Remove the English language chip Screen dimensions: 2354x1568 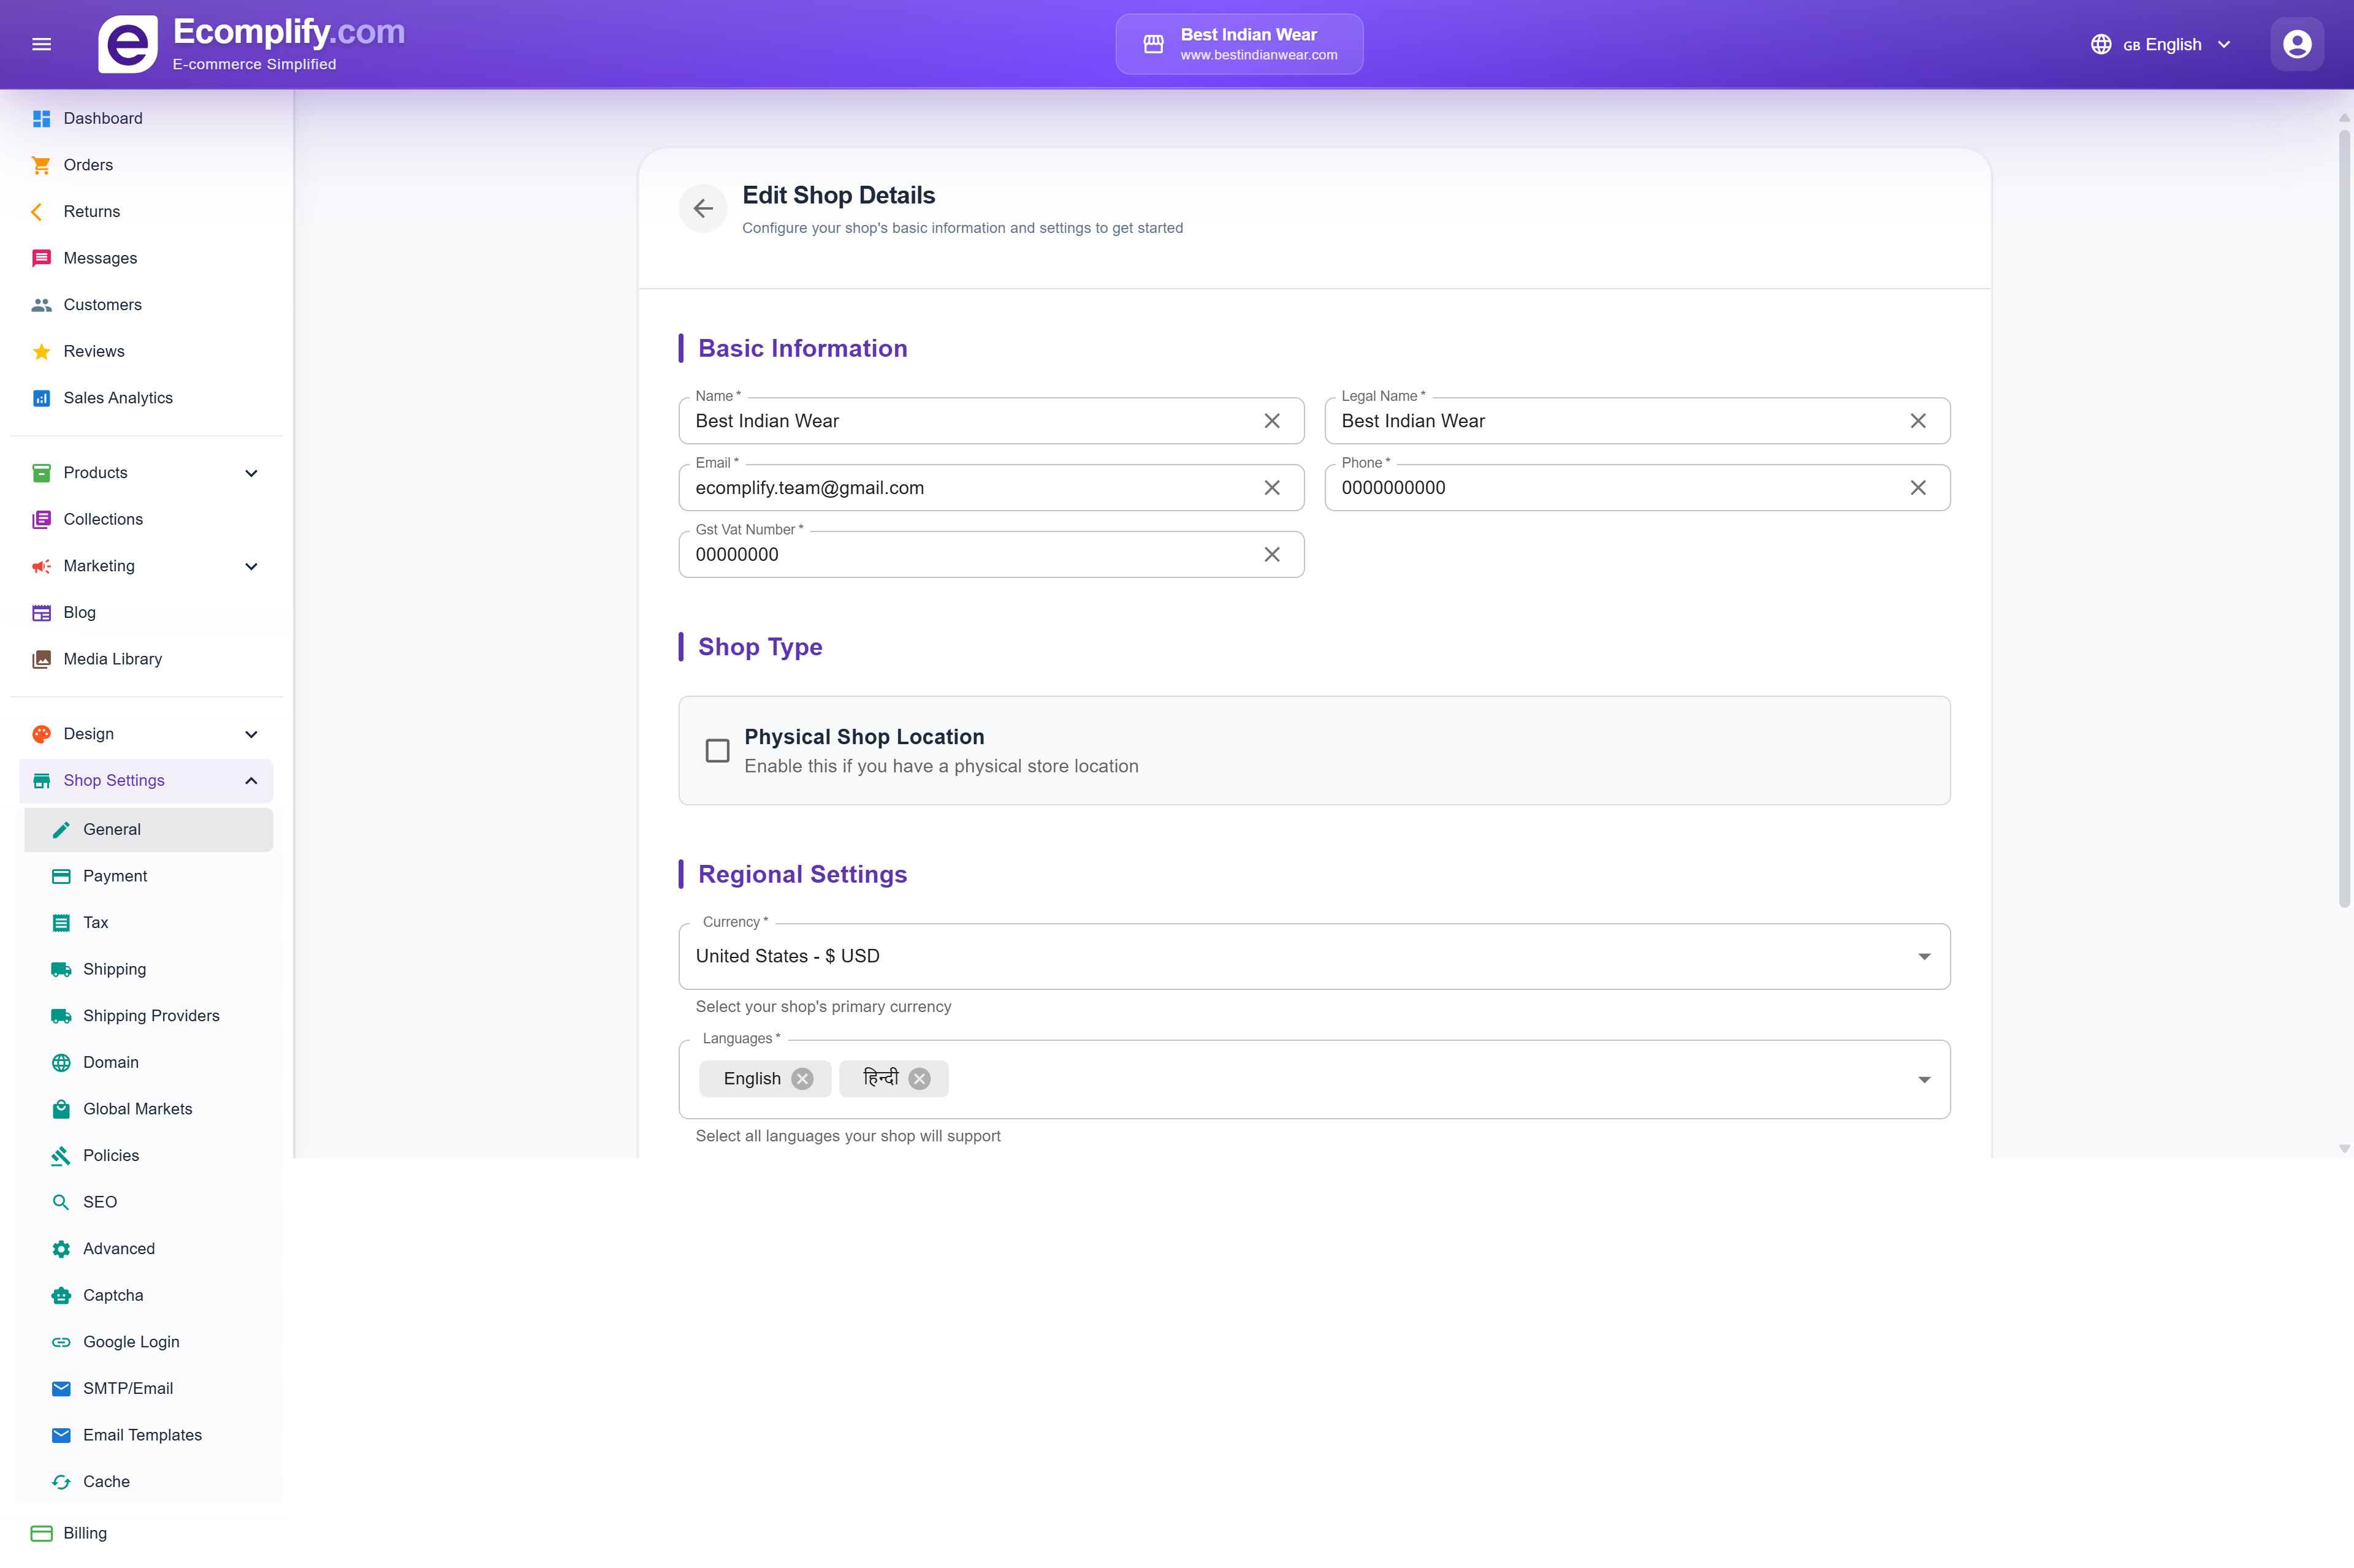pos(802,1079)
